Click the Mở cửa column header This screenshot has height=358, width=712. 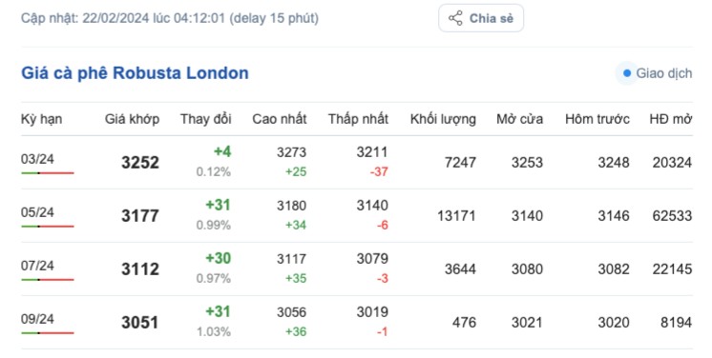(x=519, y=119)
